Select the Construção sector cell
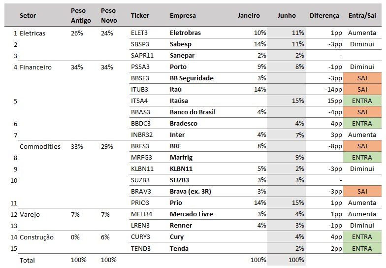This screenshot has height=268, width=386. 36,237
